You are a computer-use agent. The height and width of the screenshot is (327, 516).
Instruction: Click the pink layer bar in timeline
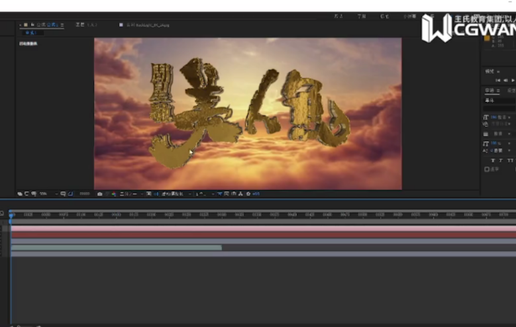tap(263, 228)
